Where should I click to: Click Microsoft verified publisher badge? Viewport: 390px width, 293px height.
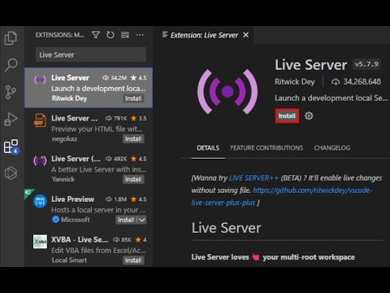pos(55,219)
